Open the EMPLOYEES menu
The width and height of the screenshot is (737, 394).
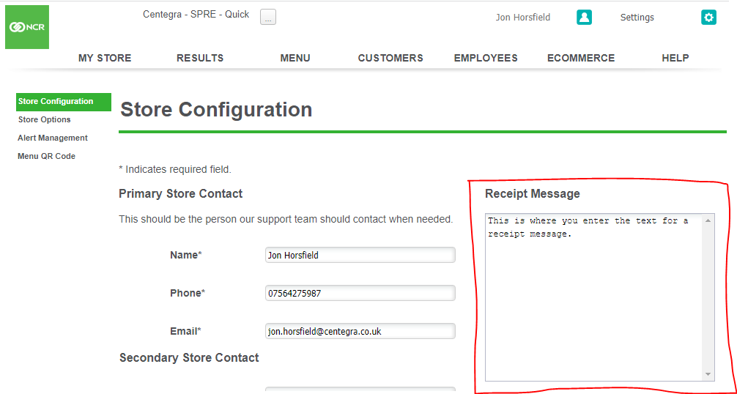point(486,58)
